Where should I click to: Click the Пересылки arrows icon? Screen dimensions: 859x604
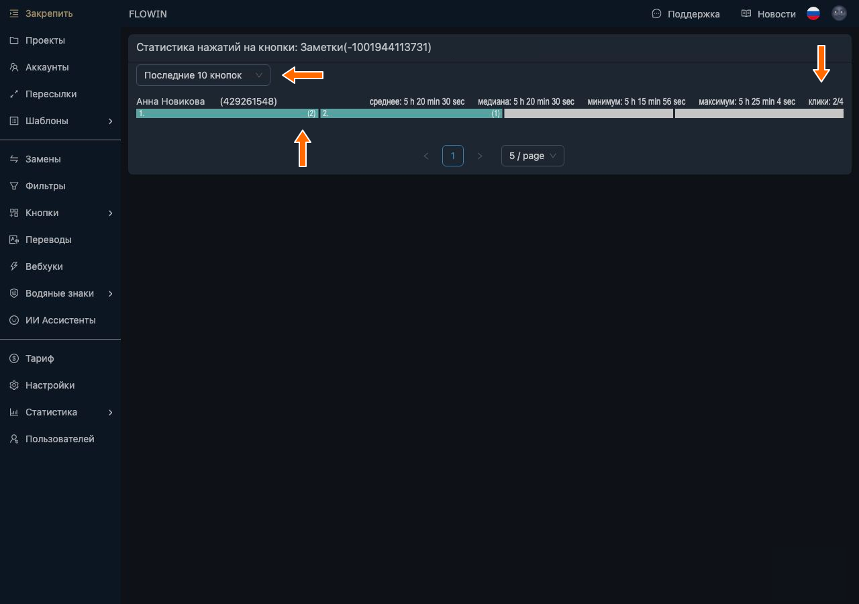[x=14, y=94]
